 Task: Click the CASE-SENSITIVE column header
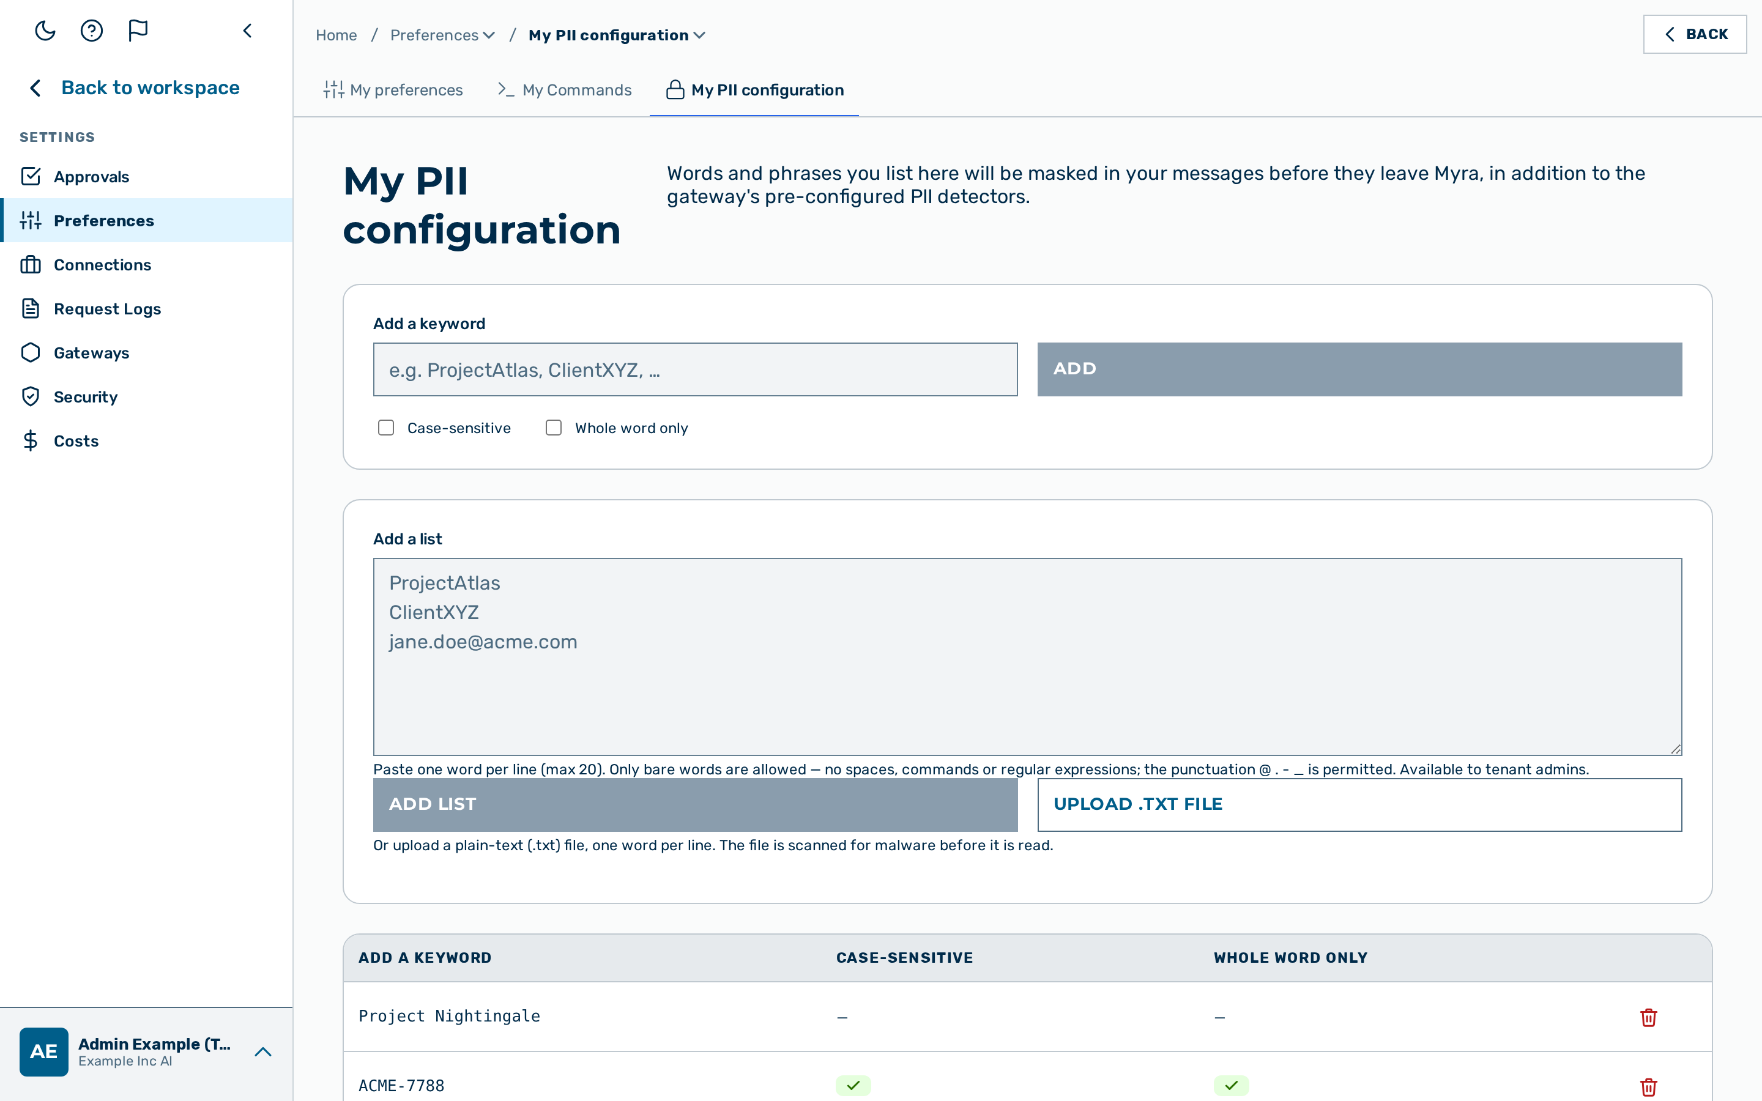(904, 957)
